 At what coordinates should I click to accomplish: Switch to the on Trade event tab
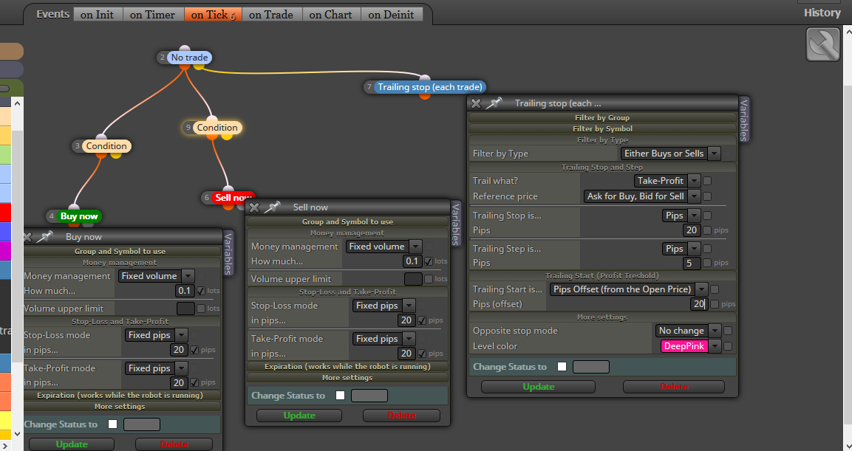click(271, 15)
